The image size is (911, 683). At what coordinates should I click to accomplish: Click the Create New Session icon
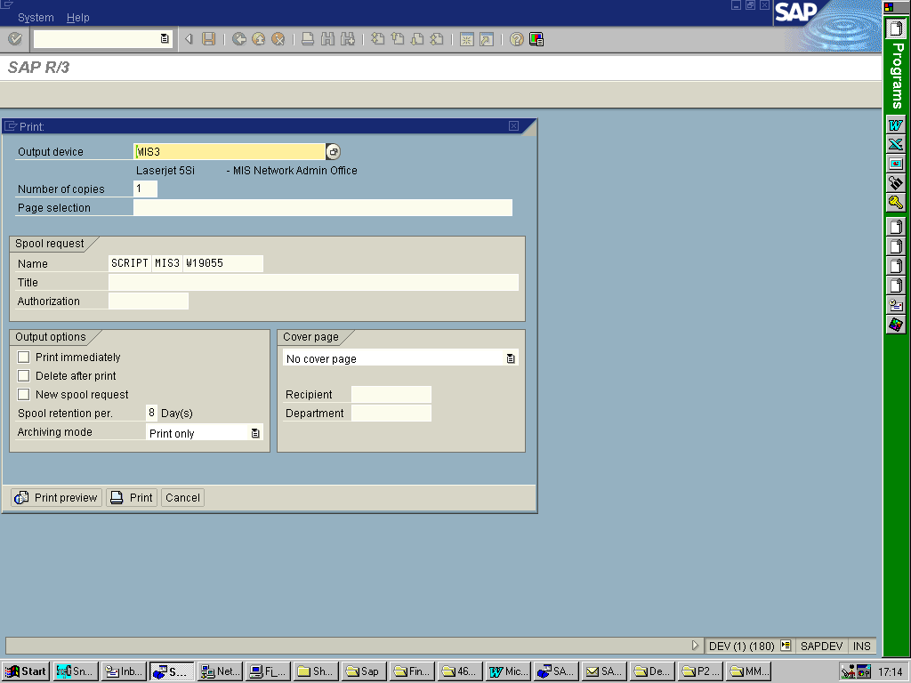coord(466,39)
